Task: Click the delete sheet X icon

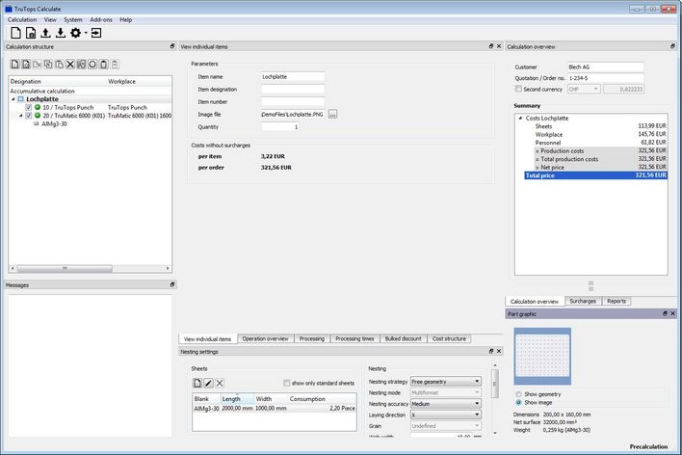Action: pyautogui.click(x=220, y=383)
